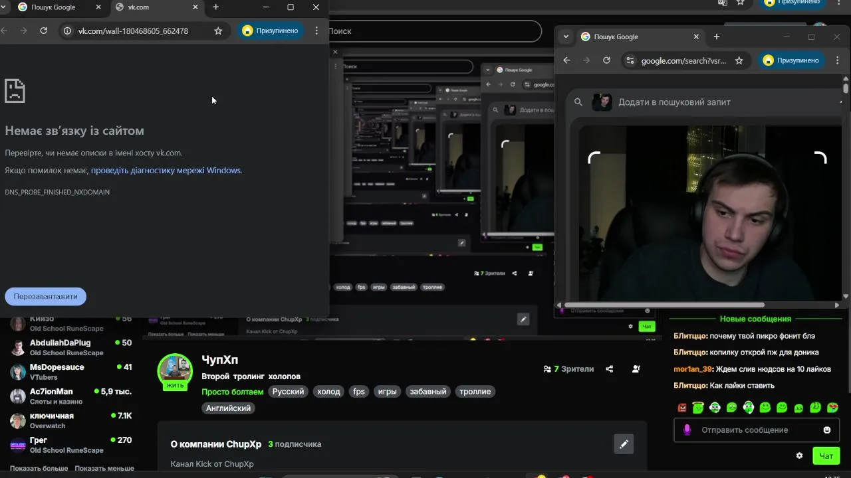The image size is (851, 478).
Task: Open chat settings gear icon
Action: 799,455
